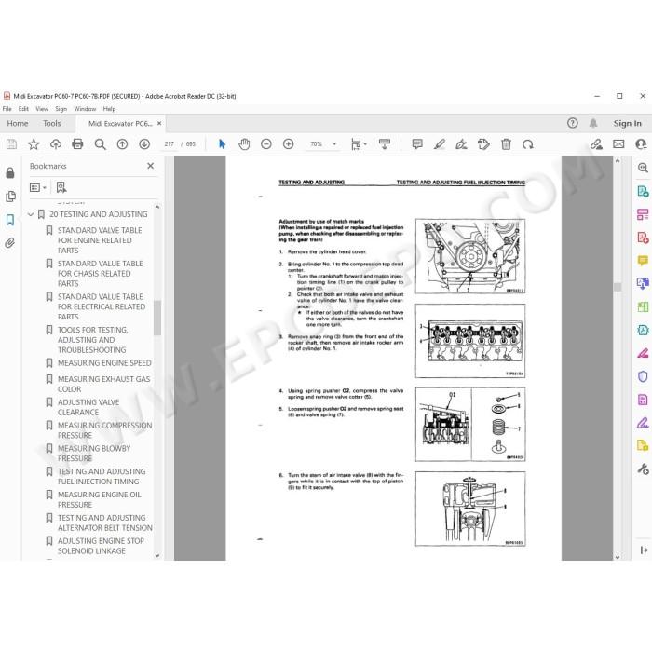652x652 pixels.
Task: Open the Help menu
Action: [109, 109]
